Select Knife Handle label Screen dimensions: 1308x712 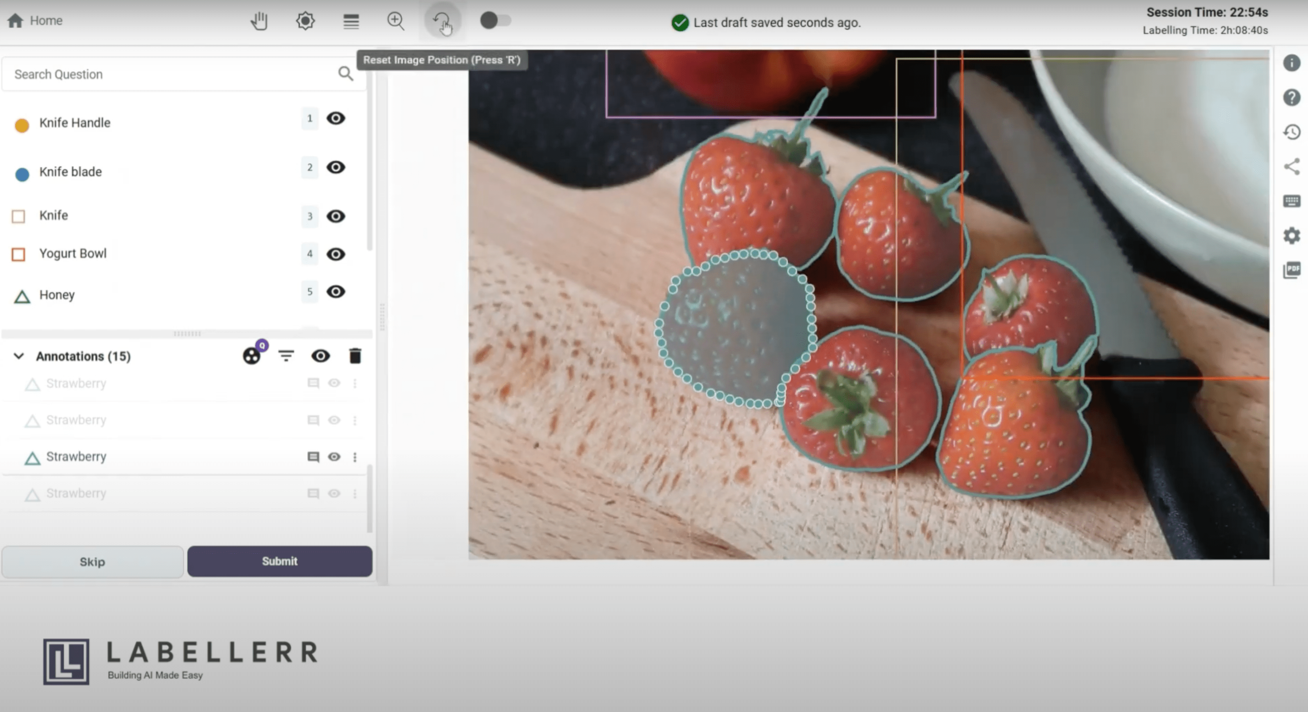(74, 123)
